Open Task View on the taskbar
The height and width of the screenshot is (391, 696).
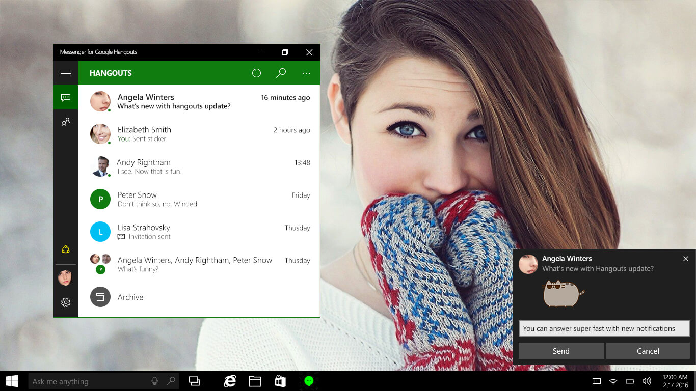(194, 381)
